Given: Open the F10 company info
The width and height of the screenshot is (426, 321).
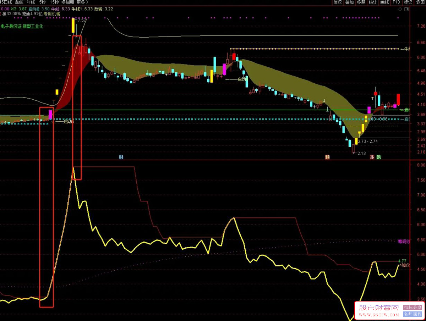Looking at the screenshot, I should pyautogui.click(x=396, y=2).
